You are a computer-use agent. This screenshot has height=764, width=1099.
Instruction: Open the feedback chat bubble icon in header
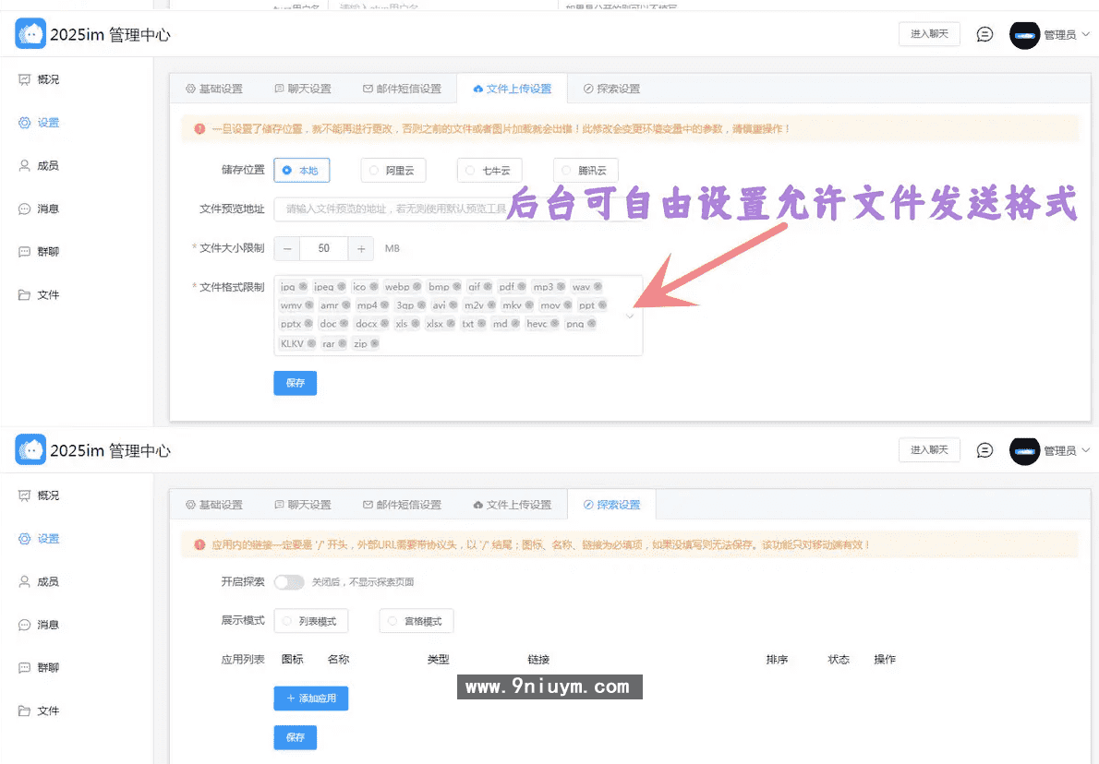point(984,33)
